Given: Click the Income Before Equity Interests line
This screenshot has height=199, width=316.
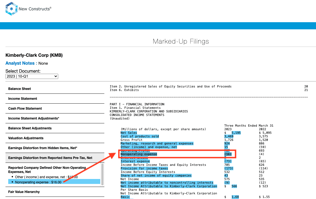Looking at the screenshot, I should pyautogui.click(x=148, y=172).
